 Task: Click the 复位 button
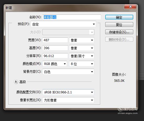(119, 24)
